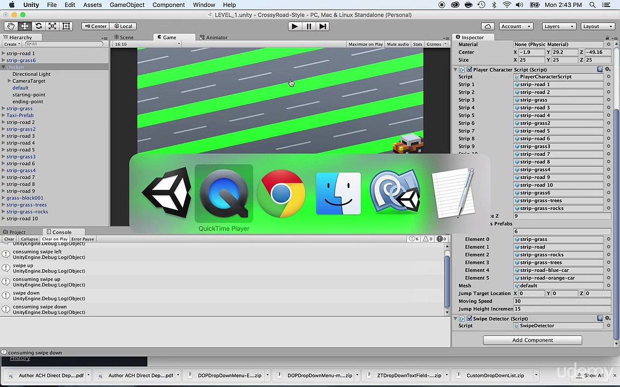Choose Finder in app switcher
The height and width of the screenshot is (387, 620).
pos(339,193)
